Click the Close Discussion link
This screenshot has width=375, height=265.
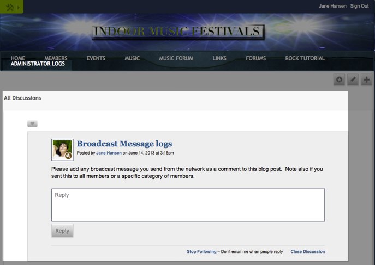coord(308,251)
